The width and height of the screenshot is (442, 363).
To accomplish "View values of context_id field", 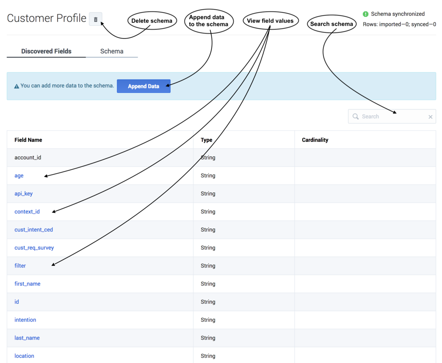I will point(27,212).
